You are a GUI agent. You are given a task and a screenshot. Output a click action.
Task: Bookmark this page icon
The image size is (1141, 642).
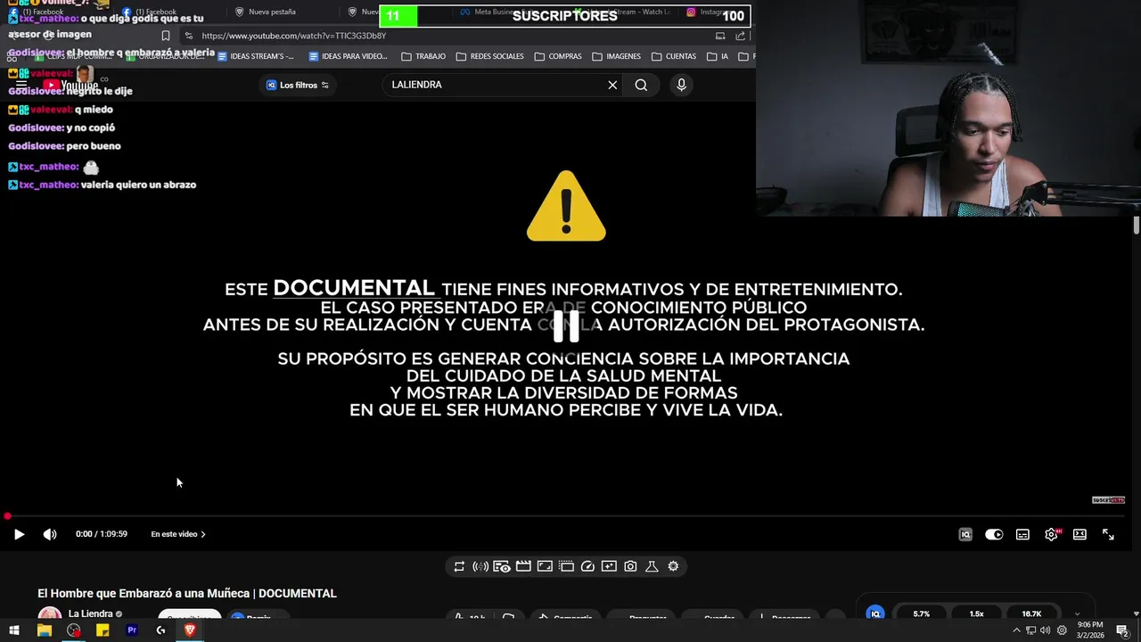point(165,36)
